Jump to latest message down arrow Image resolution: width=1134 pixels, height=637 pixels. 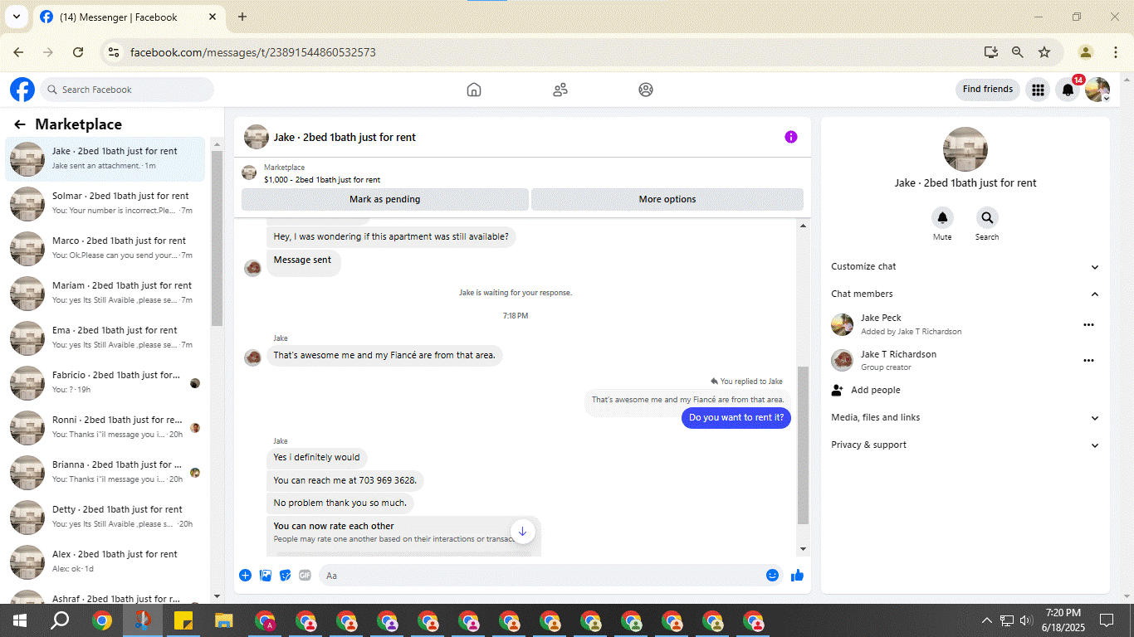tap(522, 532)
